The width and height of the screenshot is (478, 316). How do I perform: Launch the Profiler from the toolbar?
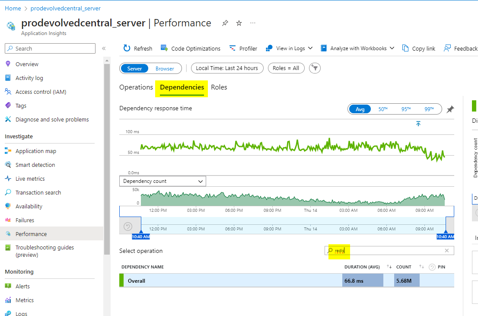click(247, 48)
